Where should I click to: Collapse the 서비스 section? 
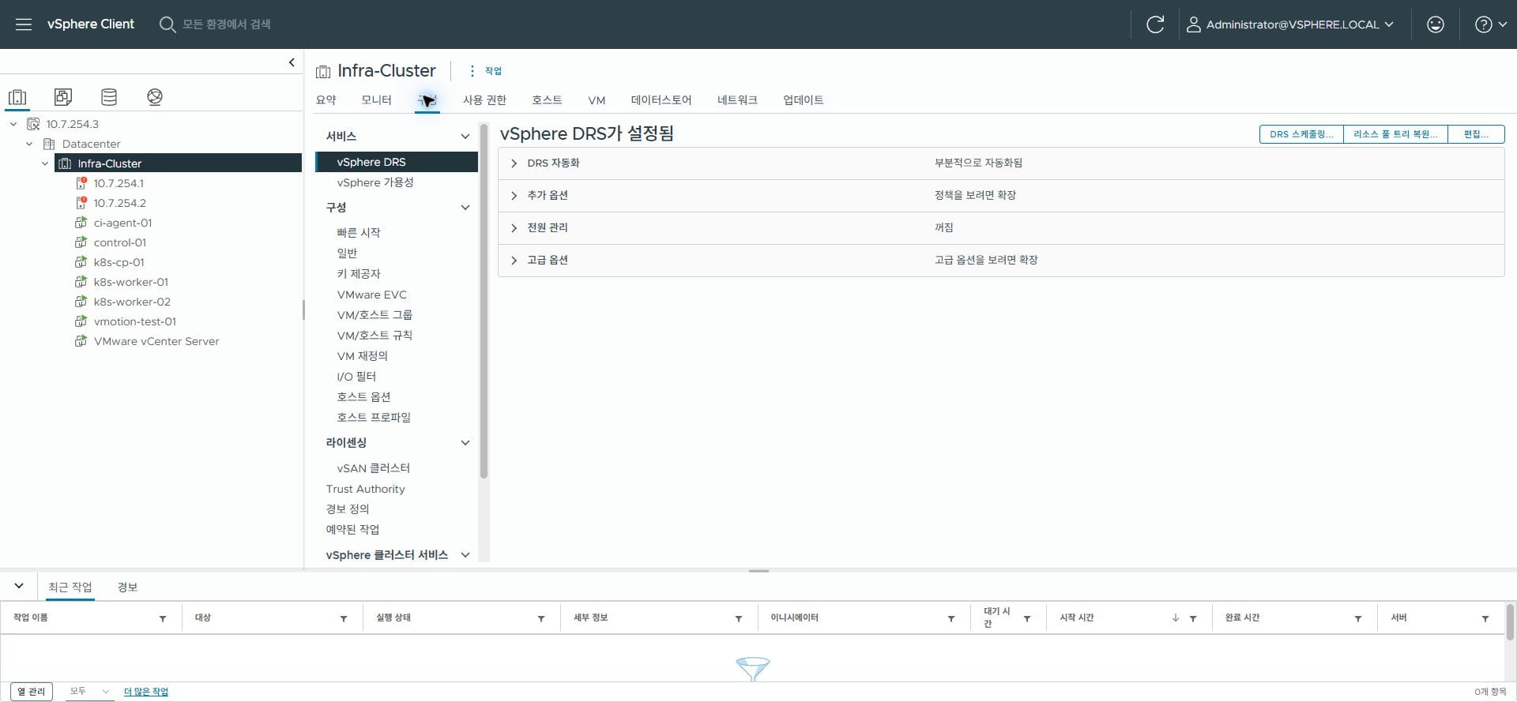click(465, 137)
